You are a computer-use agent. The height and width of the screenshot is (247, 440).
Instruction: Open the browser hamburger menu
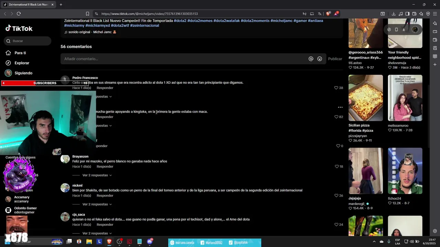pos(435,14)
